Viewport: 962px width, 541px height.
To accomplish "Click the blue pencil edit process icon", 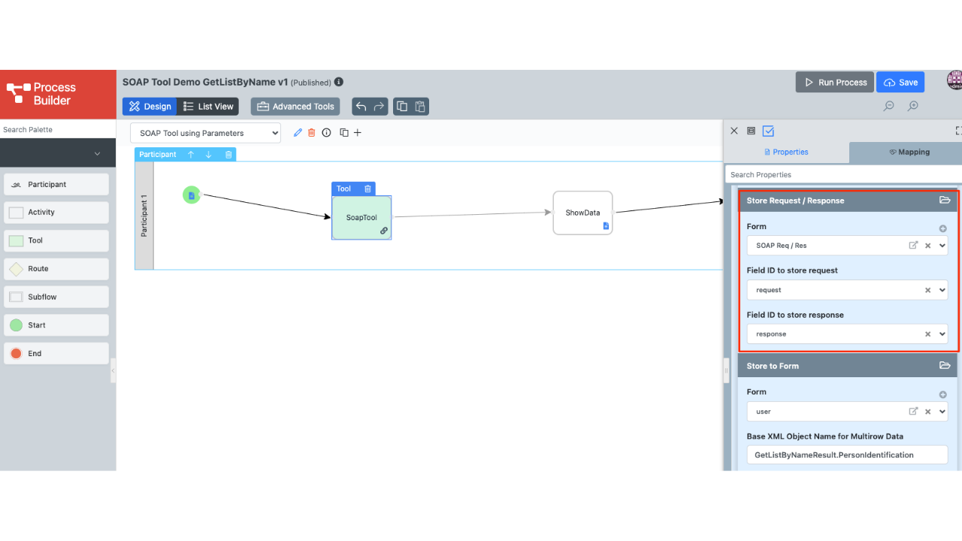I will point(298,133).
